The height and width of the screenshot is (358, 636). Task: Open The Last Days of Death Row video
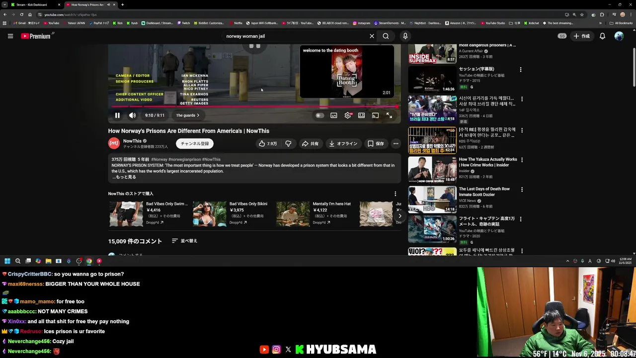(x=462, y=199)
